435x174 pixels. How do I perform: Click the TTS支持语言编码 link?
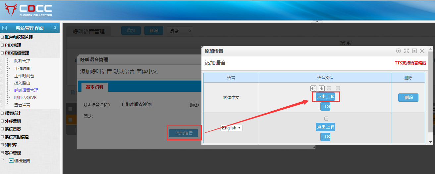click(x=410, y=63)
